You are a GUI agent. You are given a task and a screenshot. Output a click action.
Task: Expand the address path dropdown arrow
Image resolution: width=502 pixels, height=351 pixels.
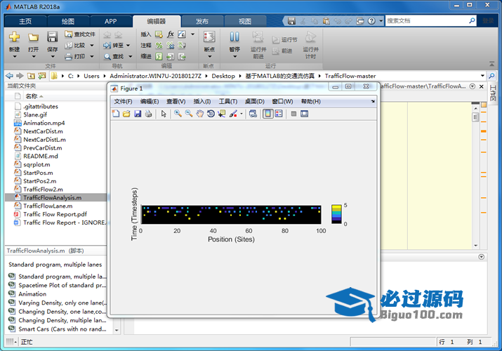[x=482, y=76]
